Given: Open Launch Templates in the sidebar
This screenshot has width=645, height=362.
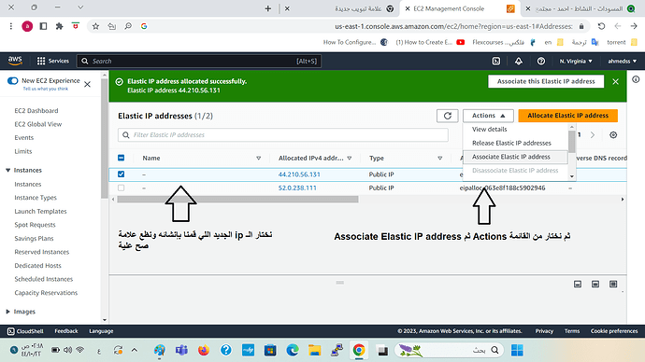Looking at the screenshot, I should (x=40, y=211).
